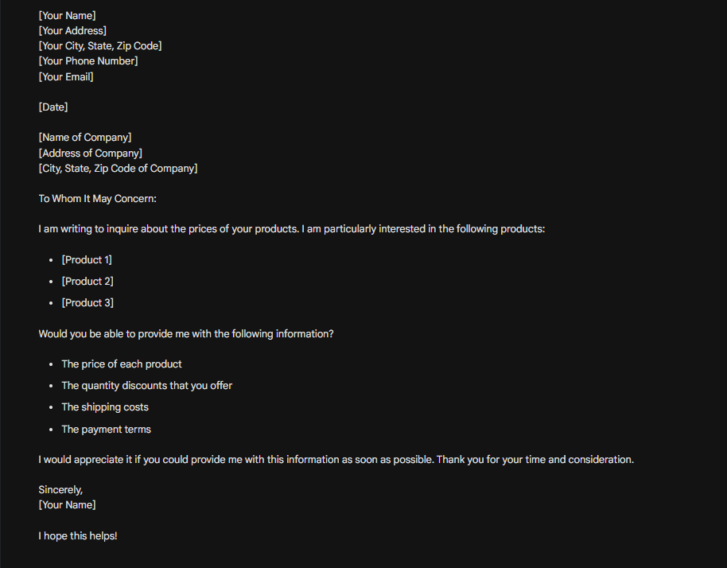Viewport: 727px width, 568px height.
Task: Click the [City, State, Zip Code of Company] line
Action: click(118, 169)
